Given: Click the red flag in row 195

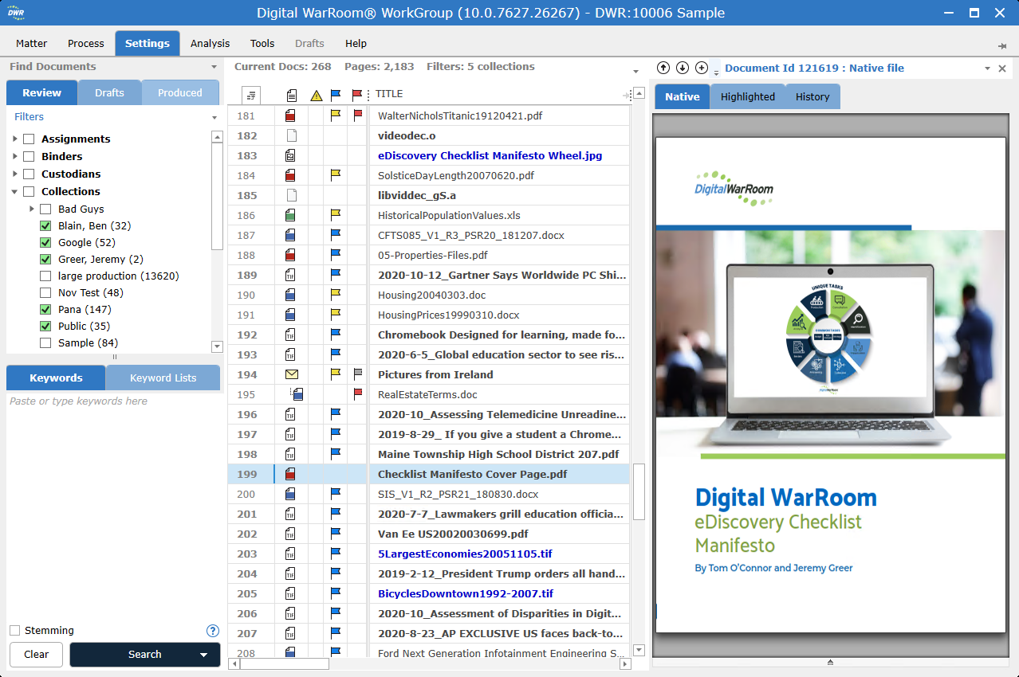Looking at the screenshot, I should coord(358,394).
